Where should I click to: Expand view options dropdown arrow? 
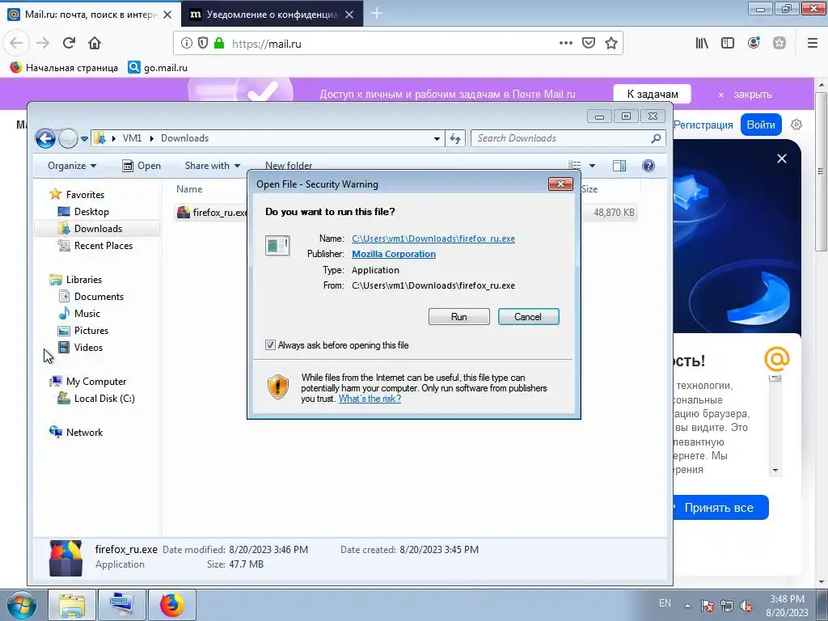click(x=592, y=166)
